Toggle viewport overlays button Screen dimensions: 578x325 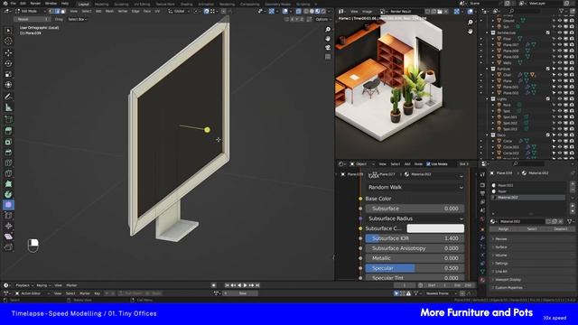pos(285,12)
